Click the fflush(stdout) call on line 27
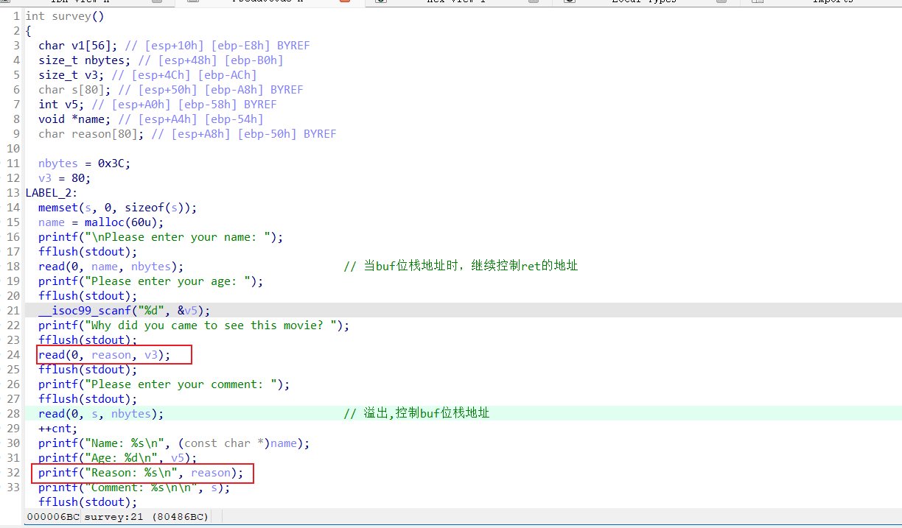 [x=88, y=399]
